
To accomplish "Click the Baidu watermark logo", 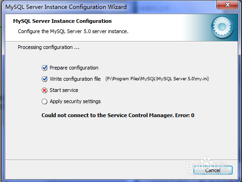I will 207,165.
